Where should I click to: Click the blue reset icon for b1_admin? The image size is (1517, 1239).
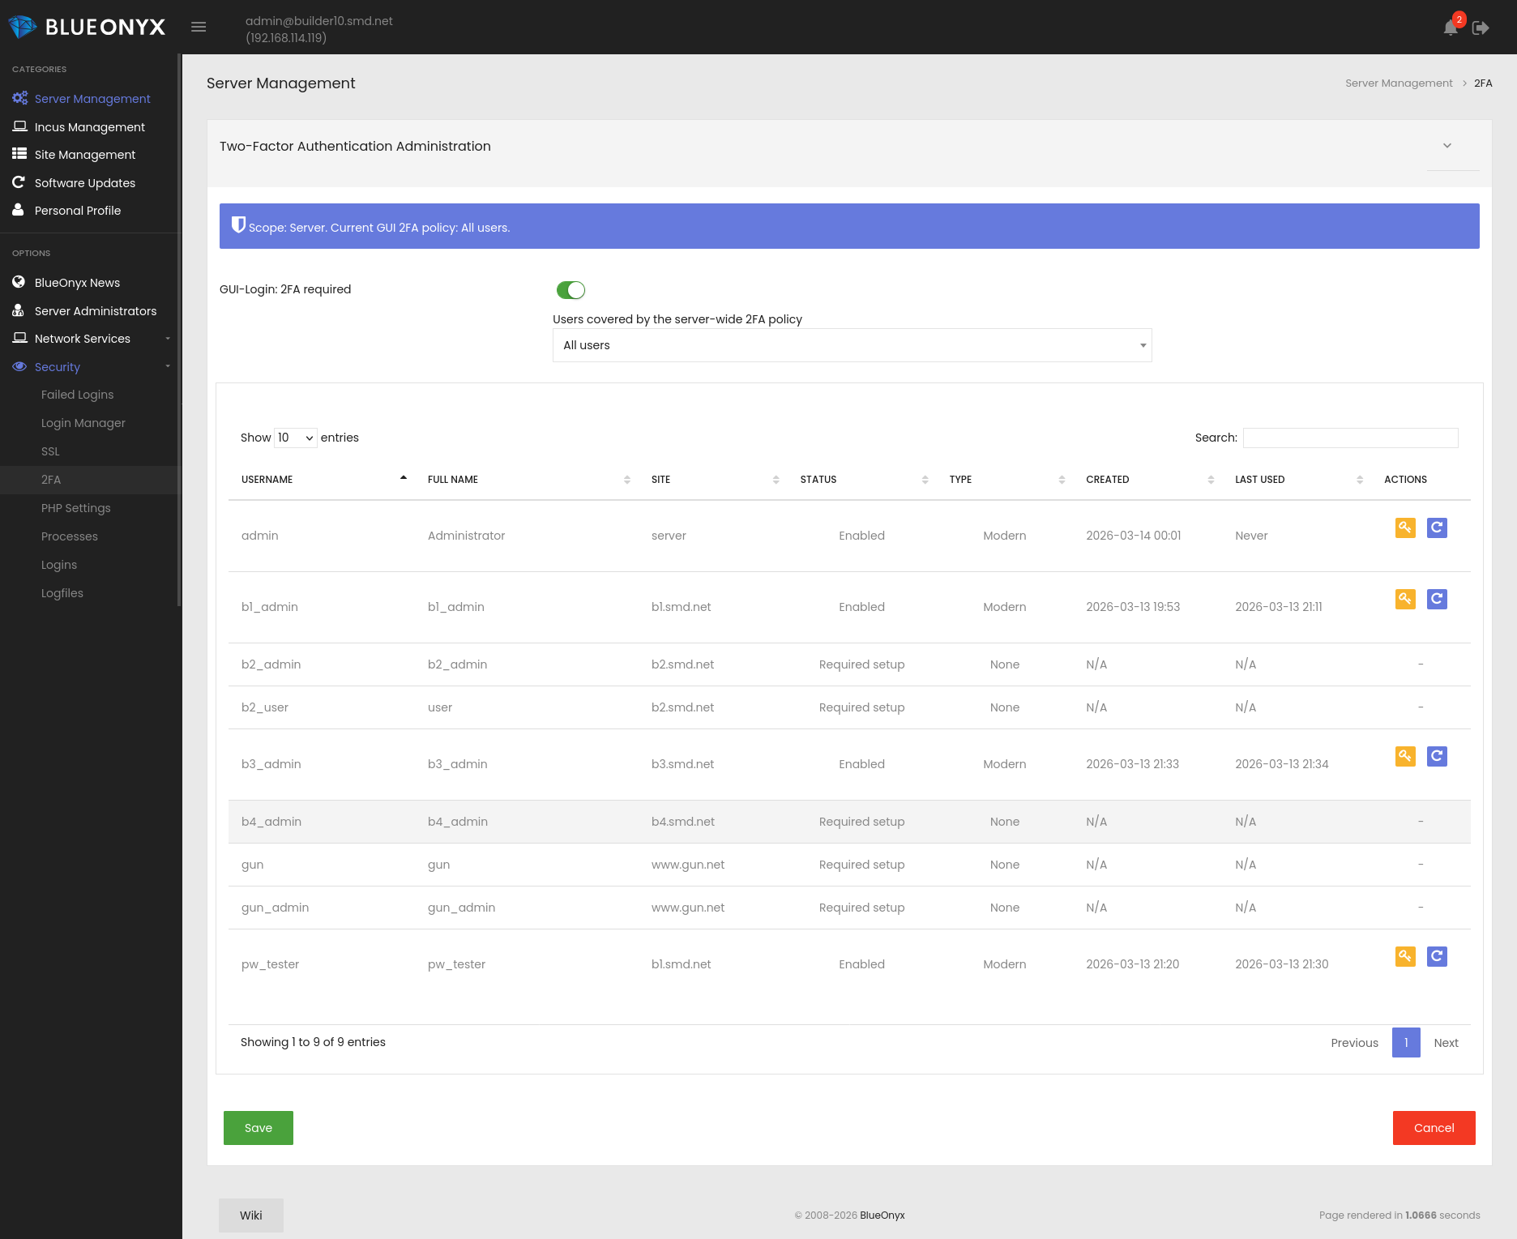[x=1437, y=599]
